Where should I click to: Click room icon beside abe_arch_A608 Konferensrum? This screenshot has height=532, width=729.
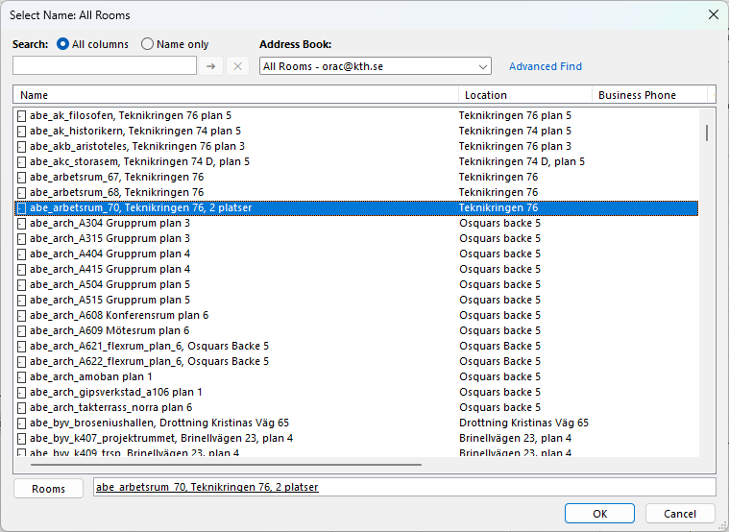click(21, 315)
